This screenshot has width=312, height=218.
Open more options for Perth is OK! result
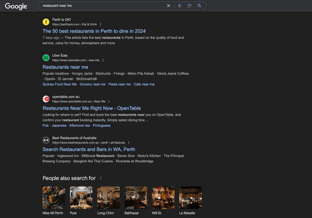101,24
